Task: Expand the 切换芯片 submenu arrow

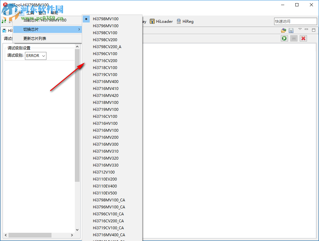Action: point(79,29)
